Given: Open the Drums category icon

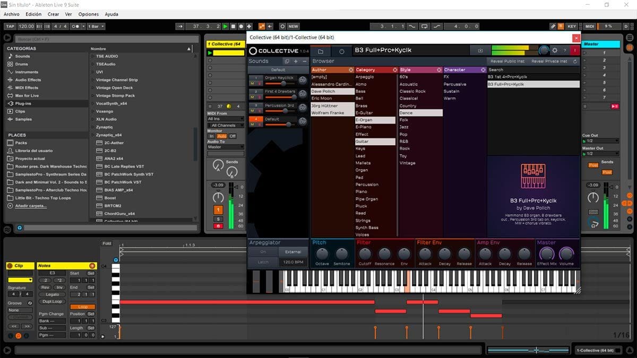Looking at the screenshot, I should tap(10, 64).
